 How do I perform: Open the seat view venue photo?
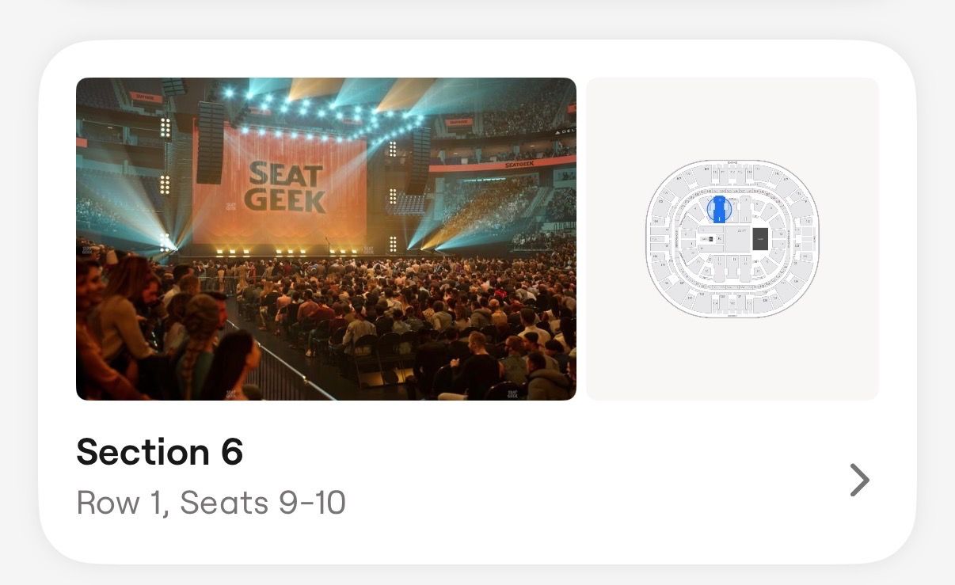[x=325, y=238]
